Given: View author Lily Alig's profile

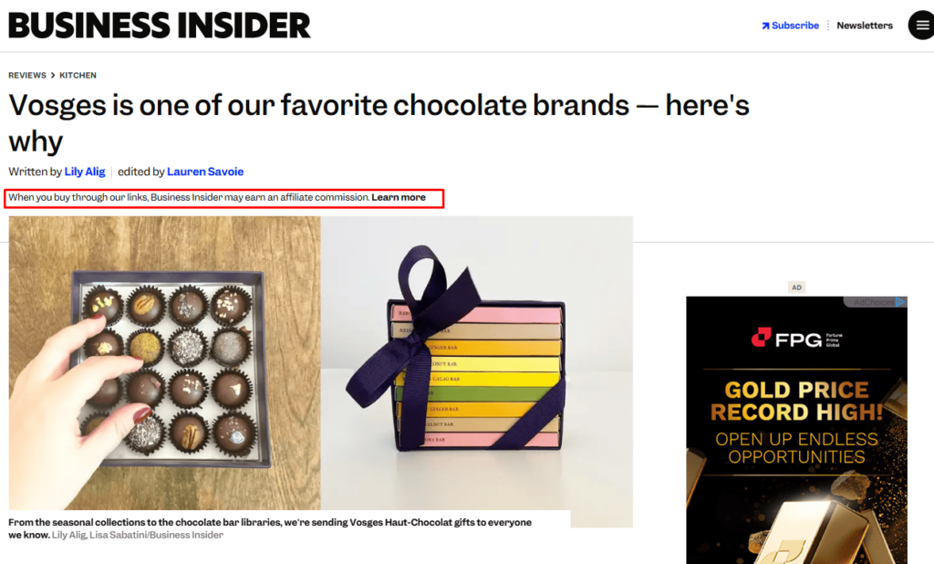Looking at the screenshot, I should (x=84, y=172).
